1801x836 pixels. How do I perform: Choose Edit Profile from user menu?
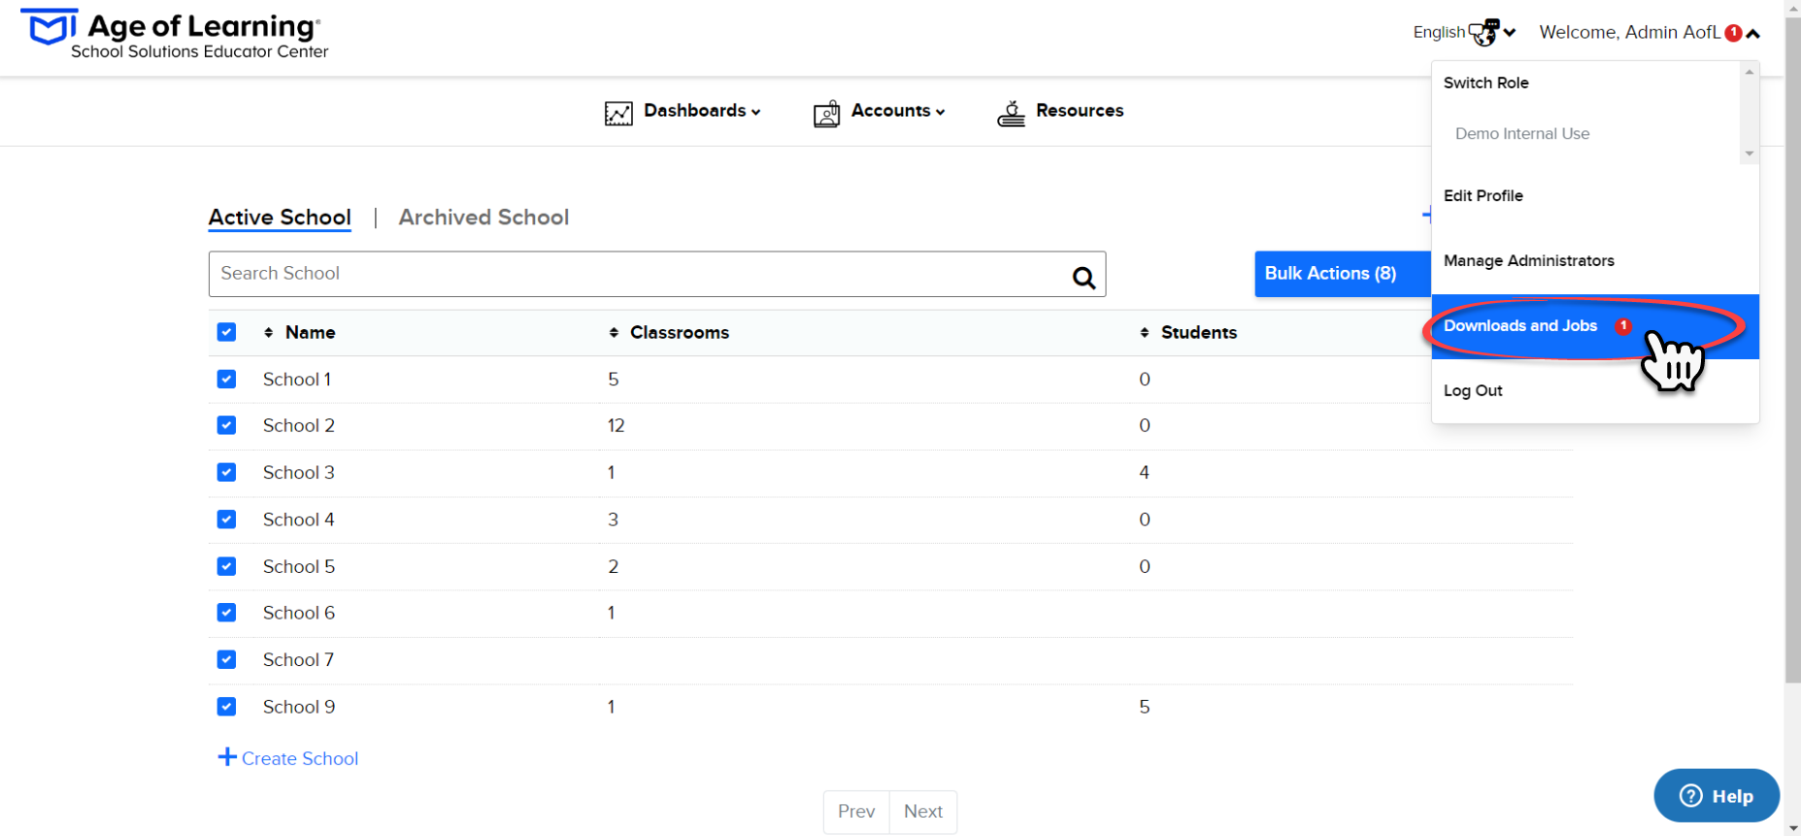1483,196
